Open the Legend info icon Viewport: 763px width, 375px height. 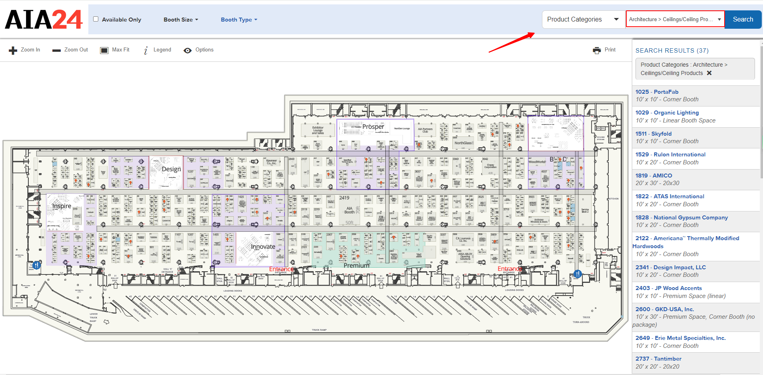[x=146, y=50]
